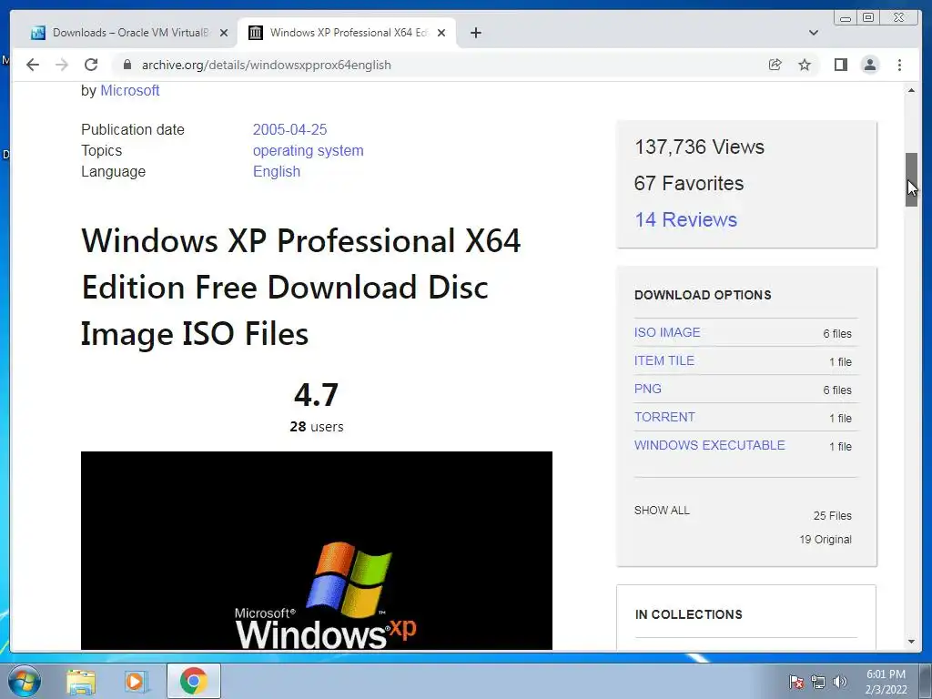Reload the archive.org page
This screenshot has height=699, width=932.
click(x=91, y=65)
